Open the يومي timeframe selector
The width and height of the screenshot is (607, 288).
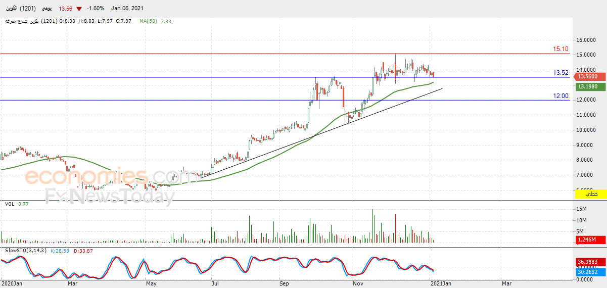pos(47,8)
